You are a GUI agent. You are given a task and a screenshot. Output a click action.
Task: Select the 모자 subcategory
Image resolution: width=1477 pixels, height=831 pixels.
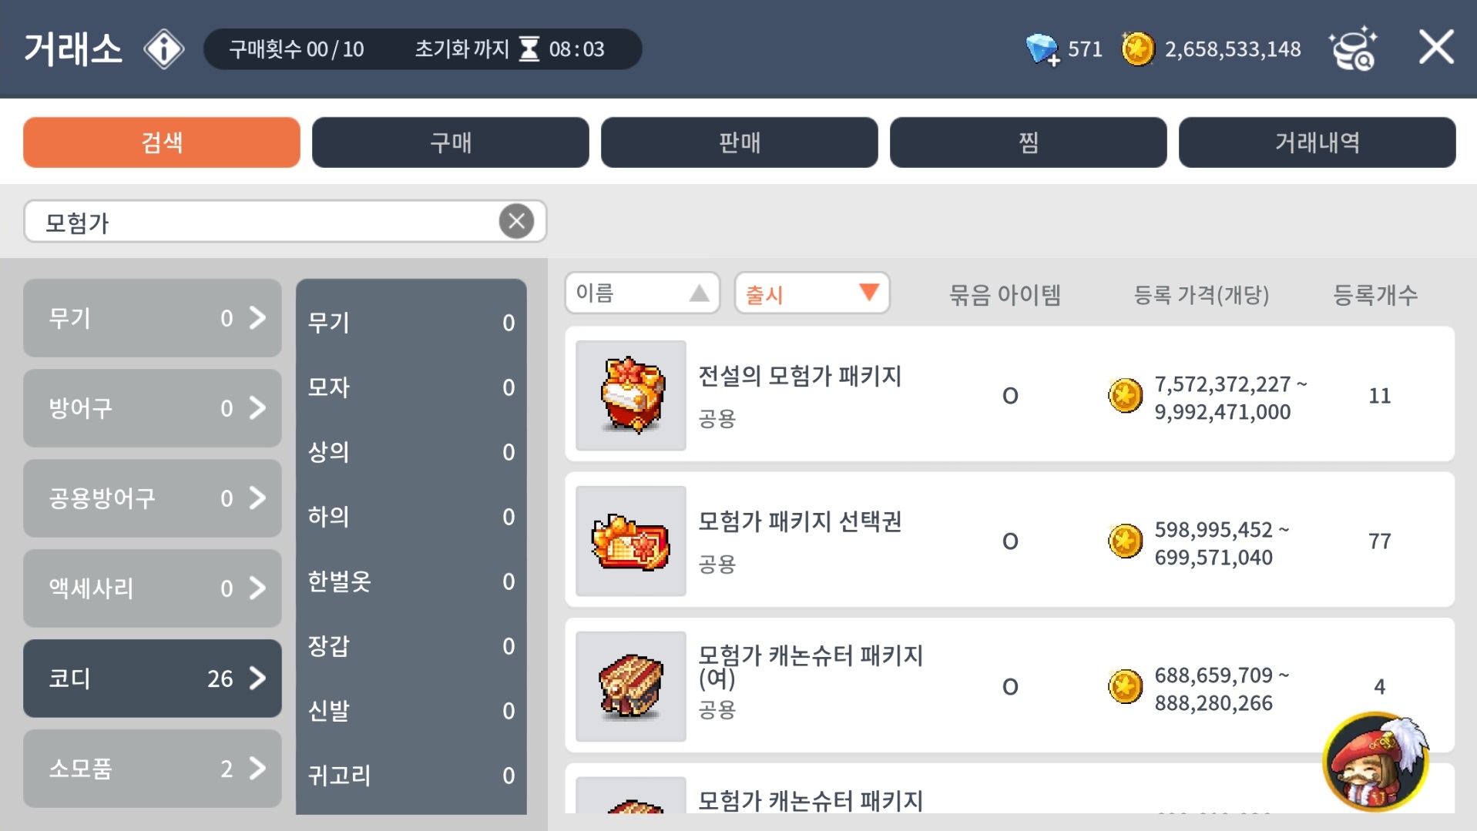(411, 387)
